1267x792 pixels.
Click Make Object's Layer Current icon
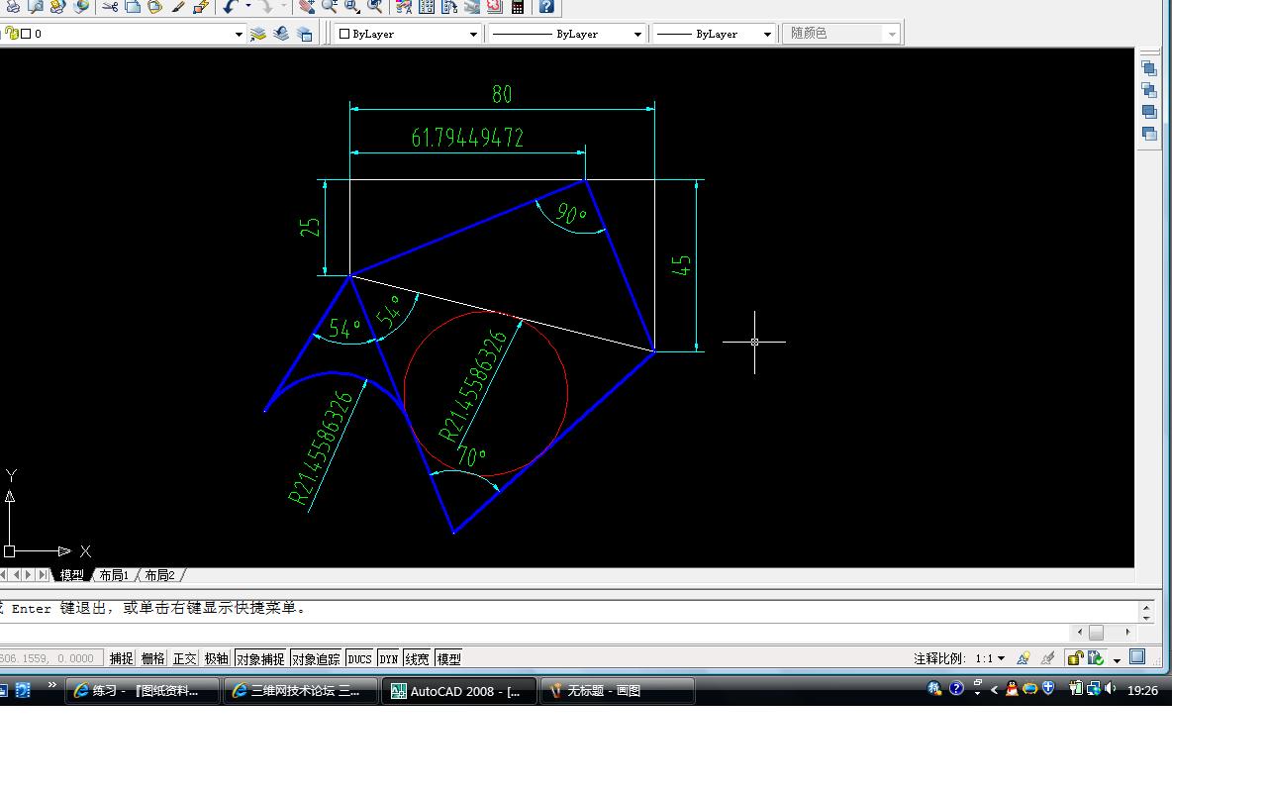pos(258,34)
